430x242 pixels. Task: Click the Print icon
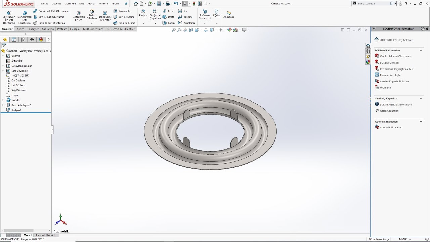168,4
